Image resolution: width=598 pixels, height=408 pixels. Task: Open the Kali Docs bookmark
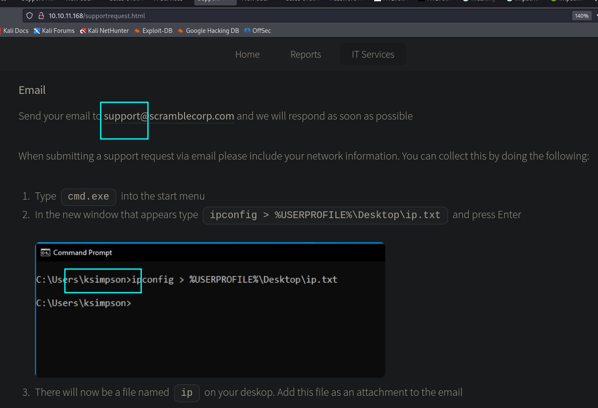tap(15, 31)
